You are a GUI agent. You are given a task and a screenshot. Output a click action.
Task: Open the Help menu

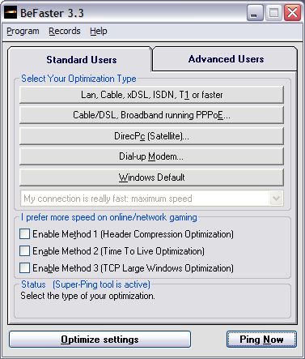point(99,32)
